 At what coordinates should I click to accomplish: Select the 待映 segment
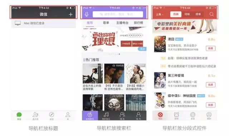click(x=187, y=14)
